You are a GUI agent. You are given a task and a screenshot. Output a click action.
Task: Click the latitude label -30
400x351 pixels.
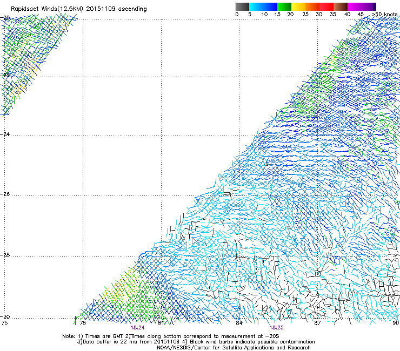click(5, 317)
